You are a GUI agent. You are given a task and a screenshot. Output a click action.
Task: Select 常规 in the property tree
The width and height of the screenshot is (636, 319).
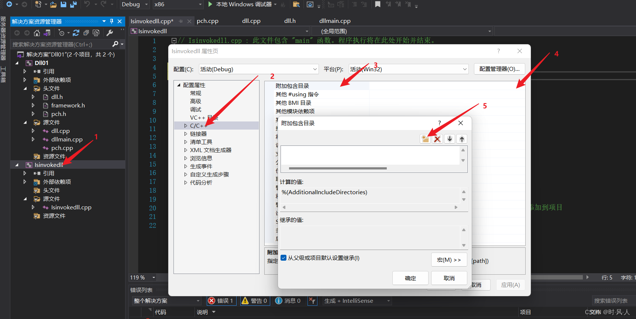pyautogui.click(x=196, y=93)
